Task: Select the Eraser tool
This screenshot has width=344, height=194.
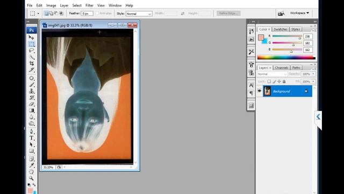Action: [x=31, y=104]
